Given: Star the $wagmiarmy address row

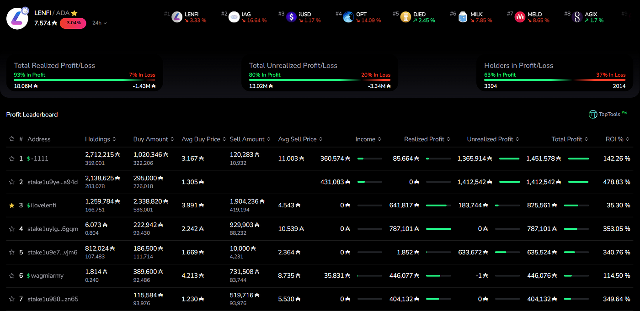Looking at the screenshot, I should tap(12, 276).
